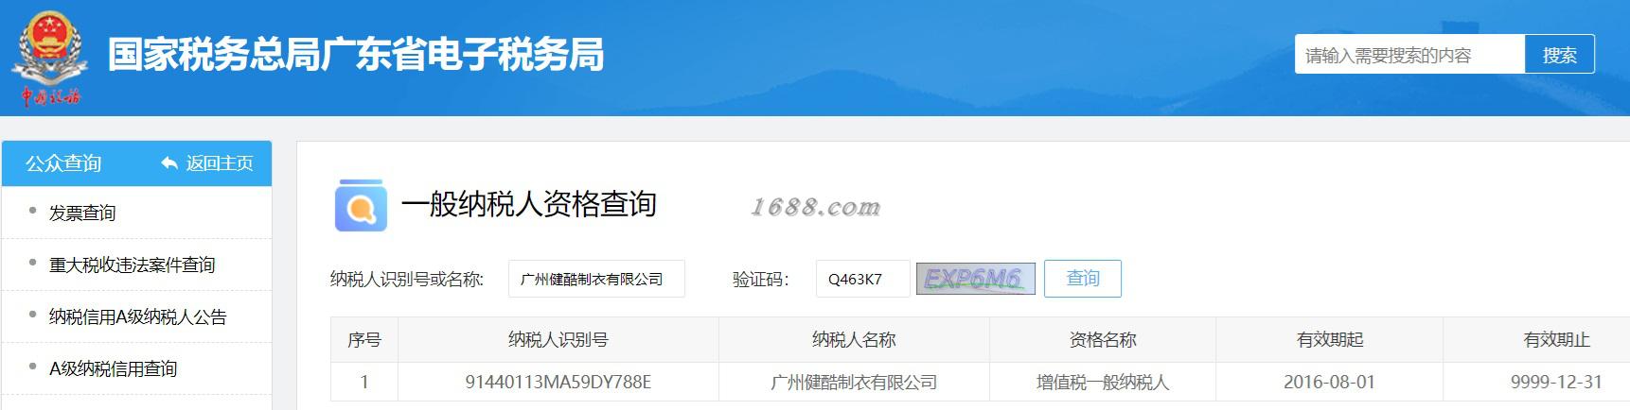Image resolution: width=1630 pixels, height=410 pixels.
Task: Open 重大税收违法案件查询 in the sidebar
Action: tap(133, 265)
